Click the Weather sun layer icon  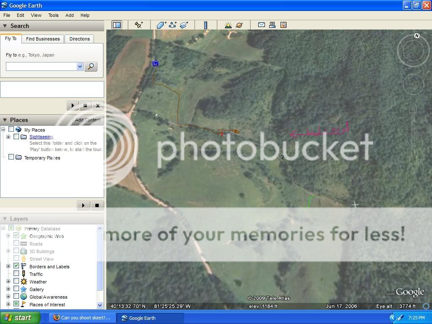(x=24, y=281)
